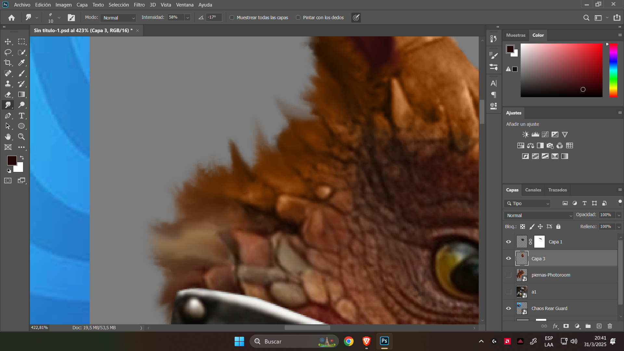The height and width of the screenshot is (351, 624).
Task: Open the Archivo menu
Action: pyautogui.click(x=22, y=5)
